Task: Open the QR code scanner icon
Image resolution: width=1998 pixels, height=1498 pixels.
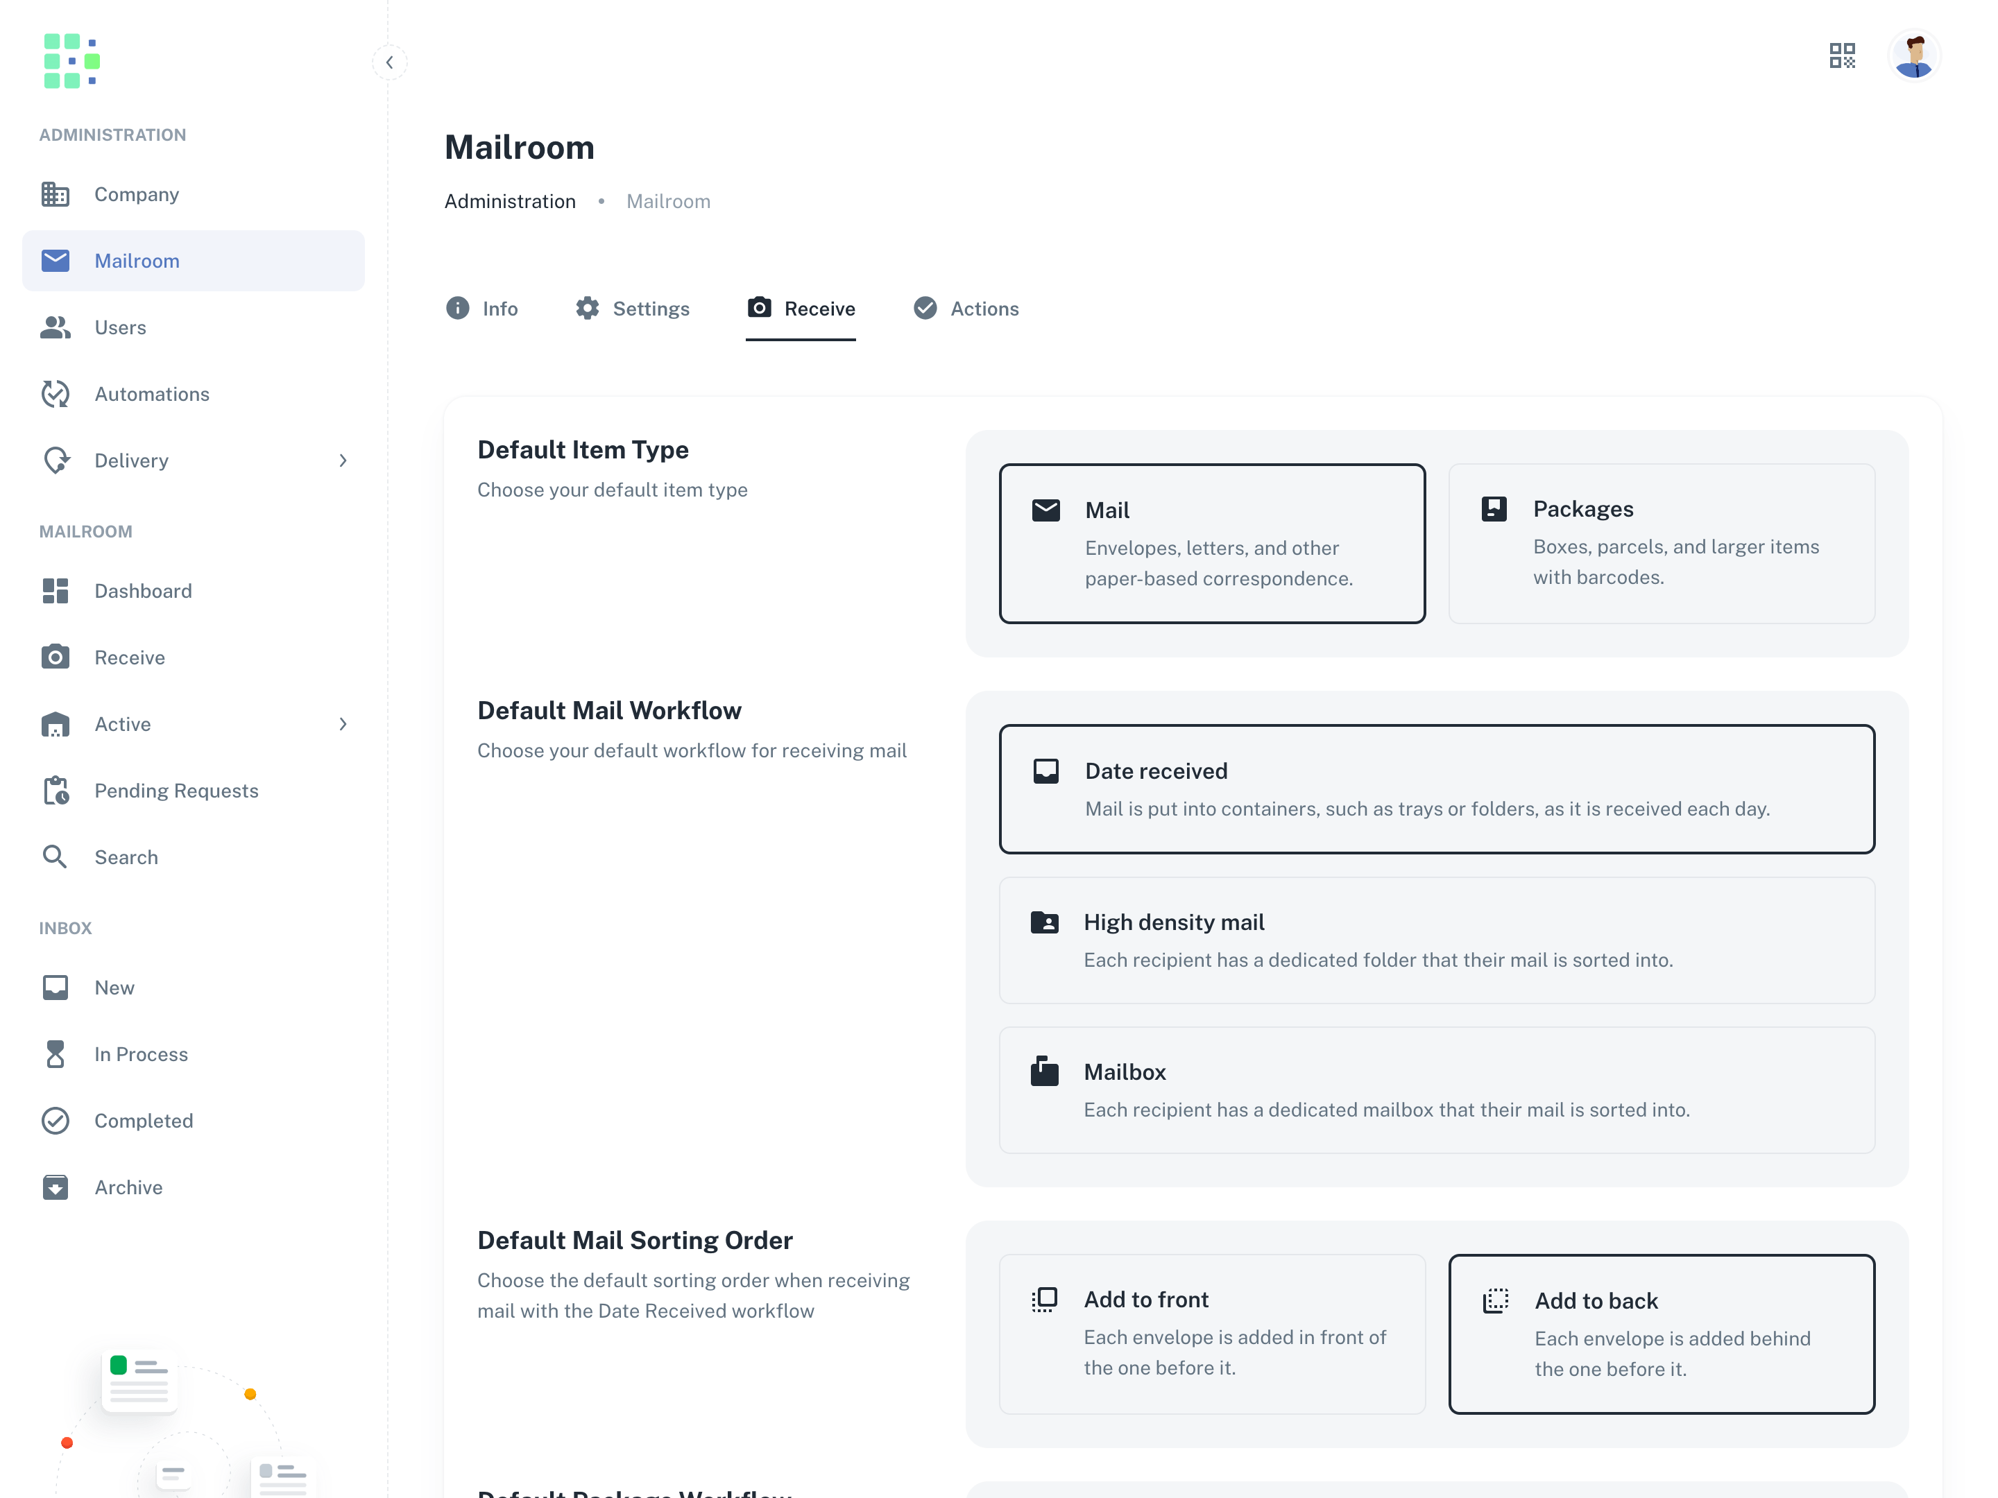Action: 1842,56
